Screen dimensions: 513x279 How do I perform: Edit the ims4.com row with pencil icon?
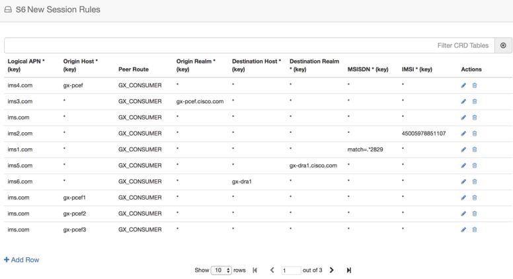coord(463,85)
